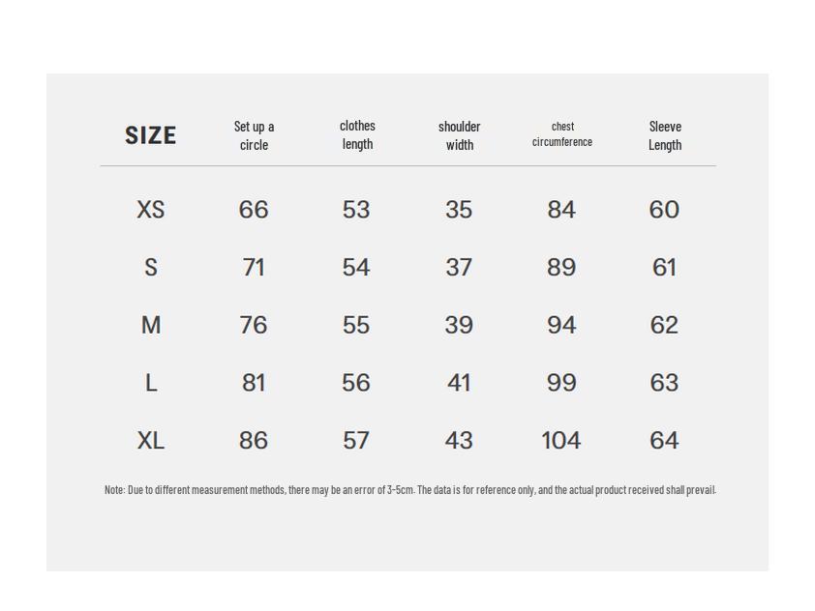Click the M circle value 76
815x611 pixels.
[x=254, y=326]
